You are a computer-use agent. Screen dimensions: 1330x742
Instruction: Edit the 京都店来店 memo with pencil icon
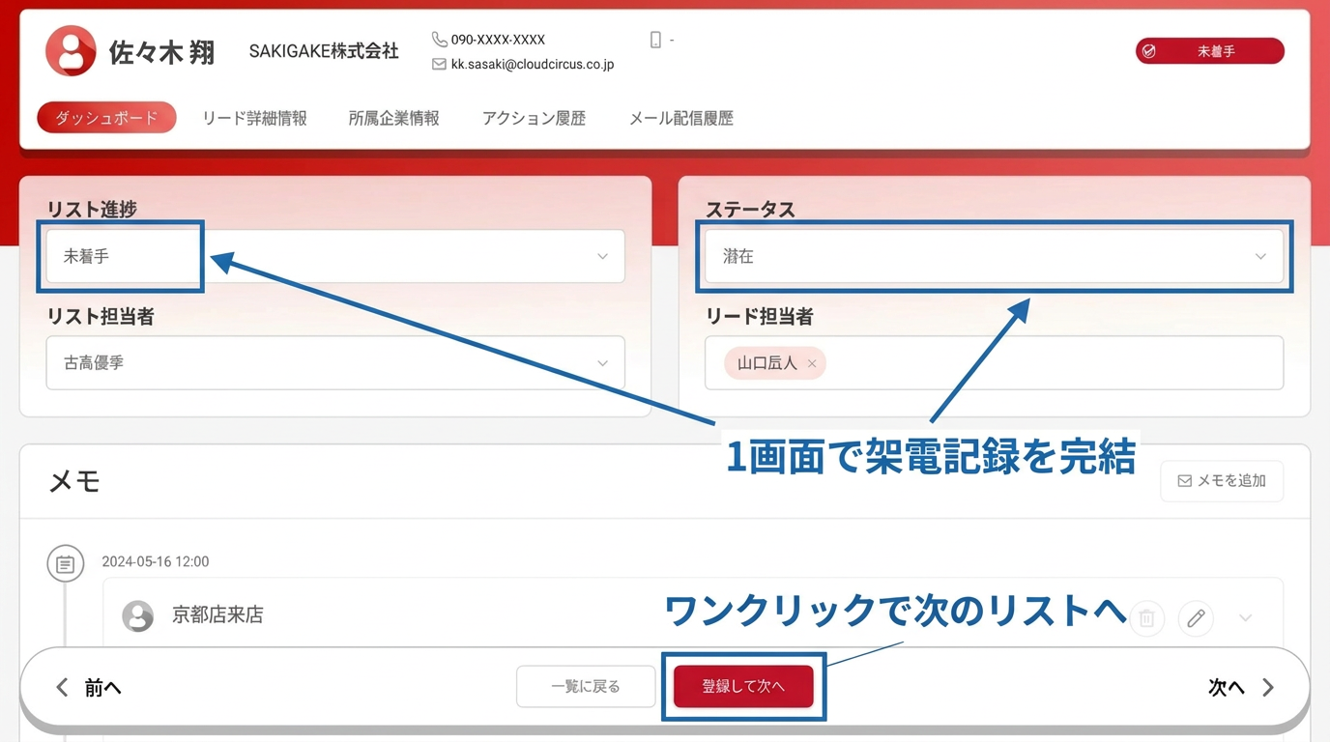tap(1196, 617)
